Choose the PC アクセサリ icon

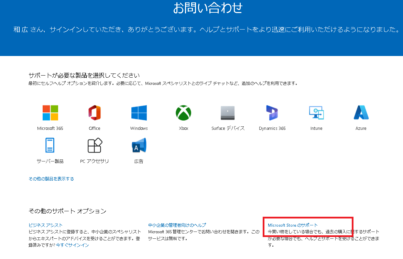coord(95,145)
